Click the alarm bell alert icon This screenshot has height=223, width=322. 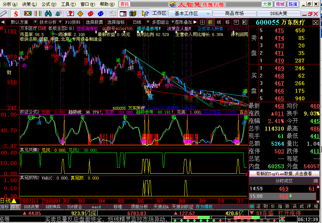point(58,14)
